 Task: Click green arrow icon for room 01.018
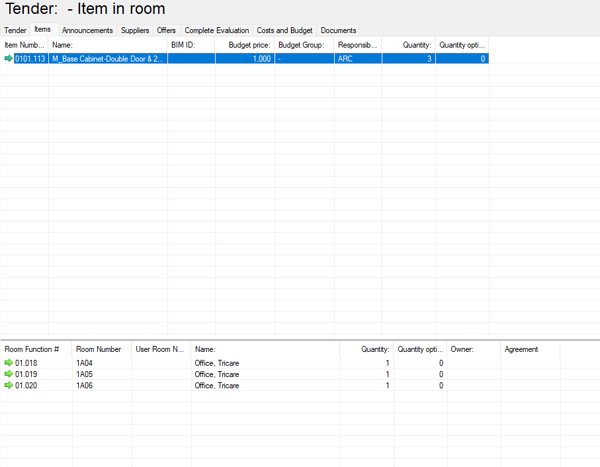point(8,363)
